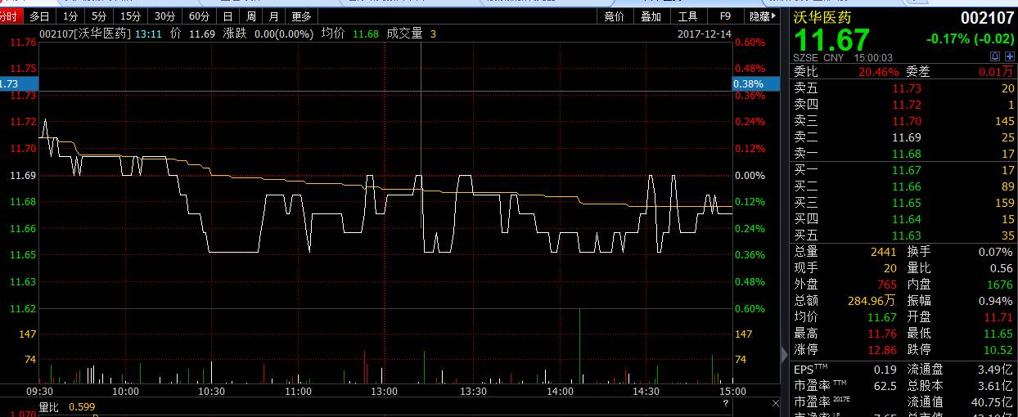Switch to the 多日 multi-day tab
The height and width of the screenshot is (417, 1018).
click(39, 16)
